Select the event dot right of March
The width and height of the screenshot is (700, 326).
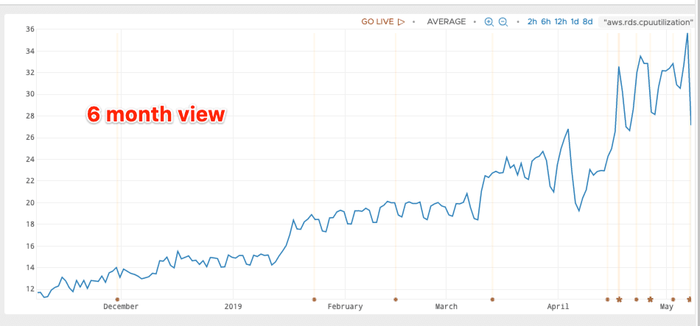point(492,300)
